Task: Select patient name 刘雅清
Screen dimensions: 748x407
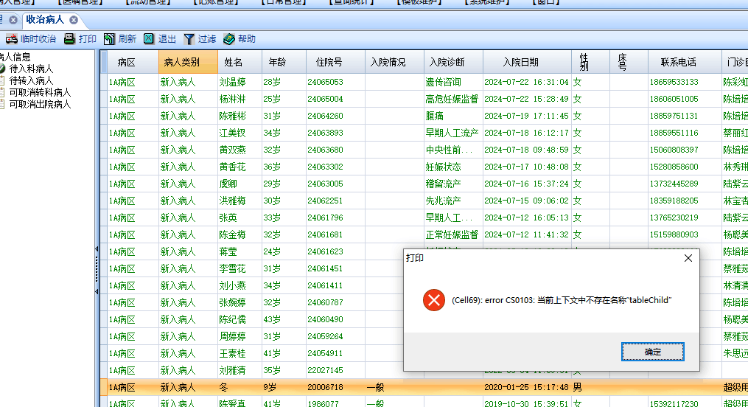Action: coord(232,370)
